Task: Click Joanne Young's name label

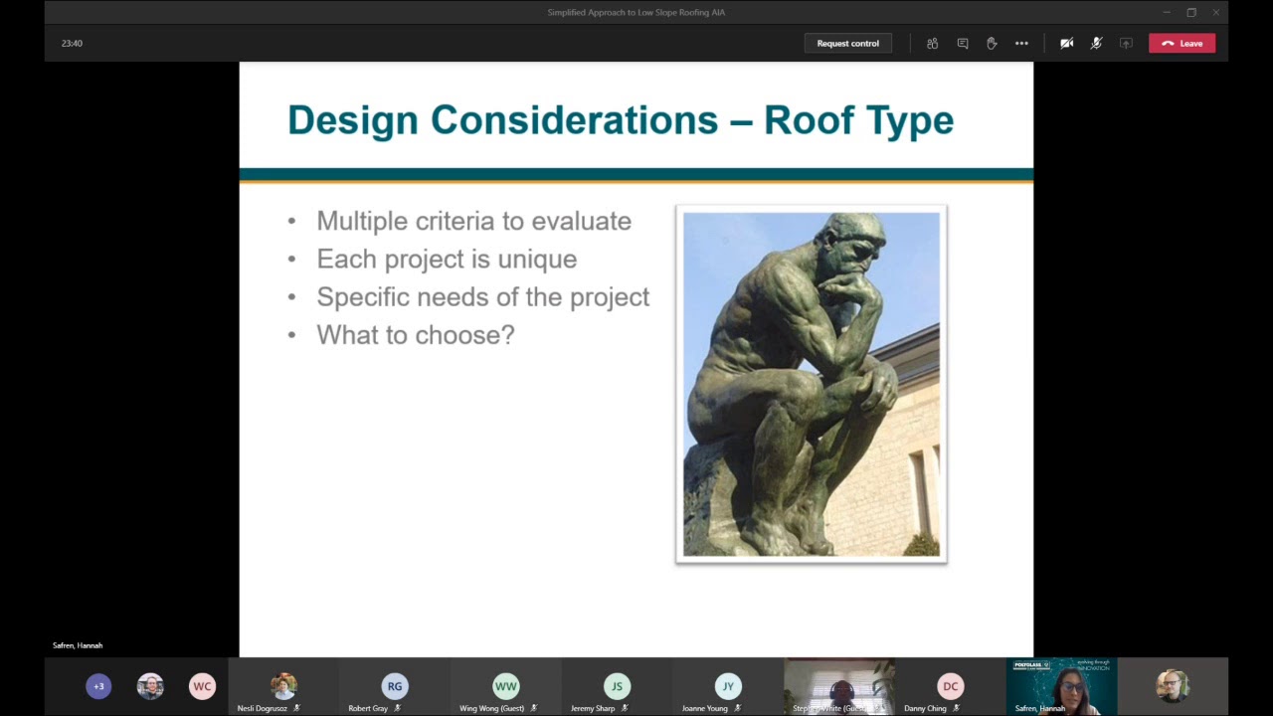Action: (x=705, y=708)
